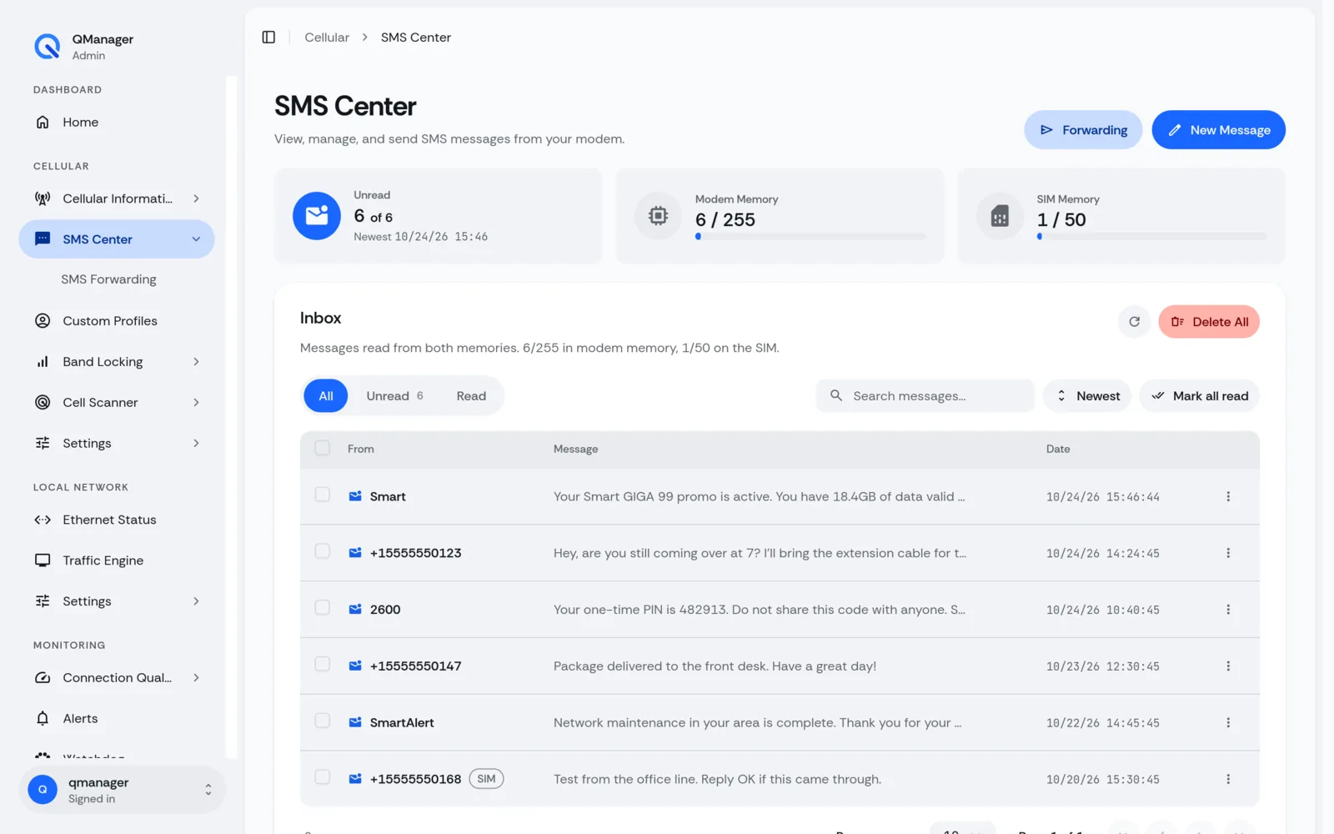Tick the 2600 message checkbox
The width and height of the screenshot is (1334, 834).
point(322,608)
